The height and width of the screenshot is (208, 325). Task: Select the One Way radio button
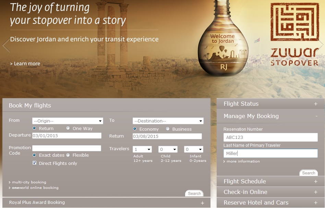tap(68, 129)
